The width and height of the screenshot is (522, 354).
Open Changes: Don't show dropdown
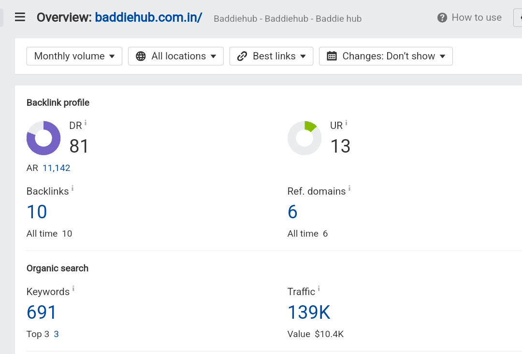386,56
